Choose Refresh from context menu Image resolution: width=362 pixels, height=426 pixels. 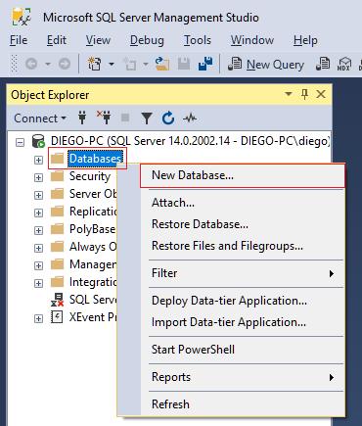click(x=243, y=404)
